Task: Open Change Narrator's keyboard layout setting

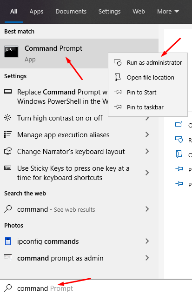Action: tap(79, 151)
